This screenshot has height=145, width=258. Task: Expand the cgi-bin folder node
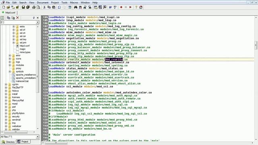[x=6, y=84]
